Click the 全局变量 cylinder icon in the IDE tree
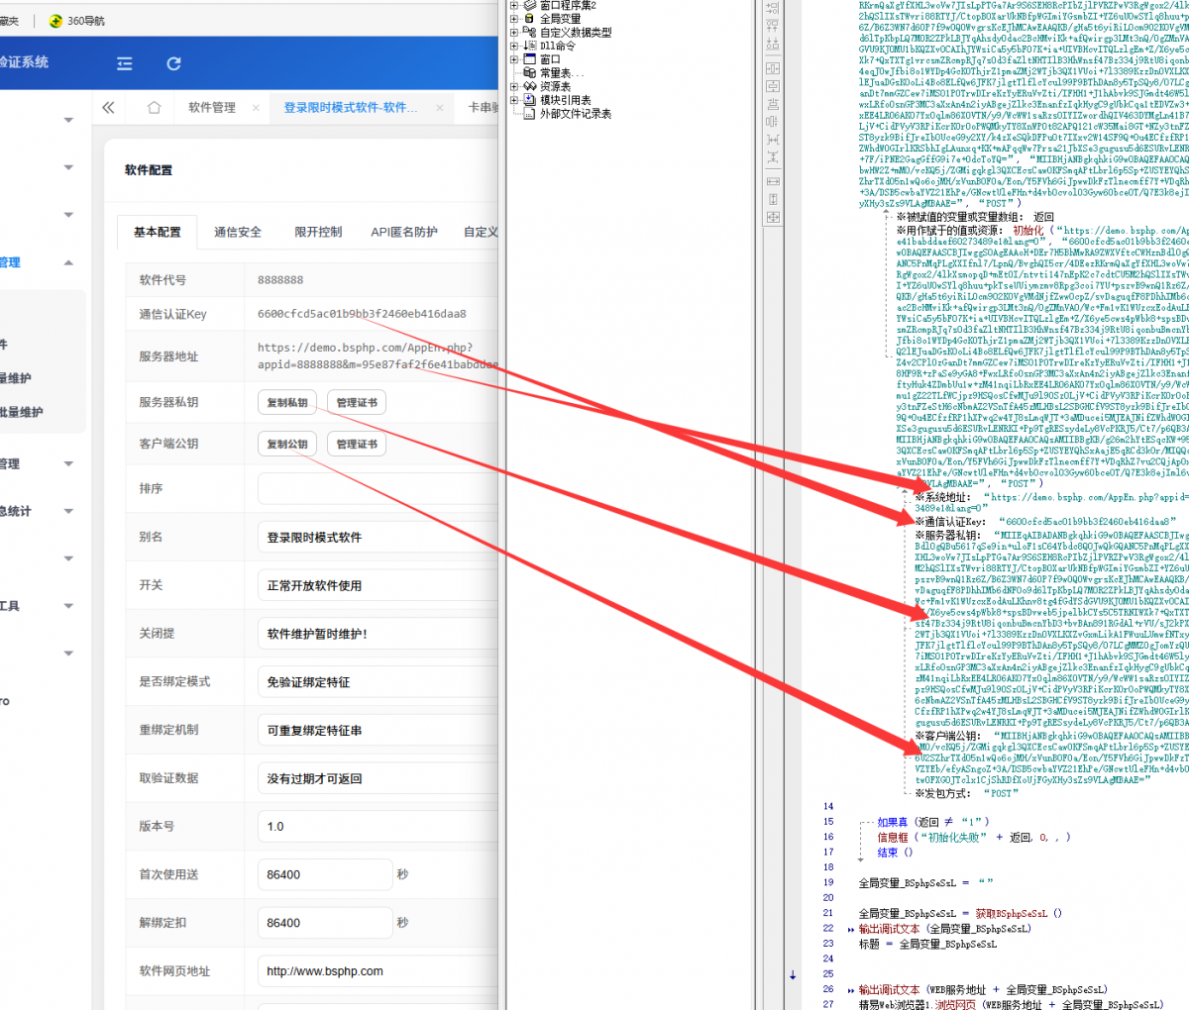This screenshot has width=1189, height=1010. [x=529, y=18]
